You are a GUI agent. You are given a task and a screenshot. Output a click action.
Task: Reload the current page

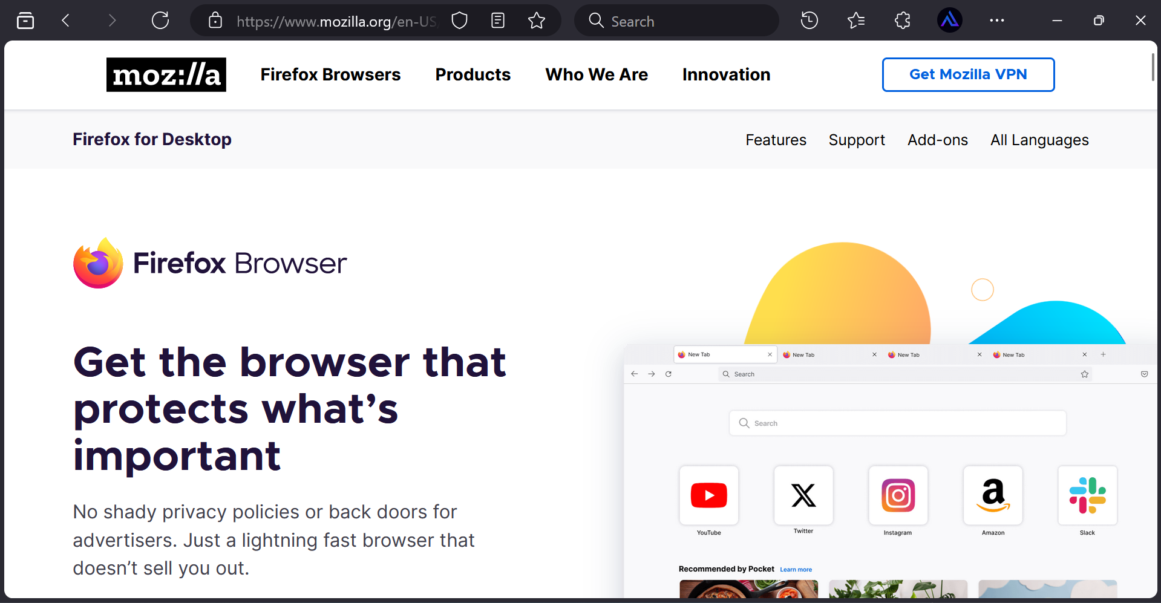pos(160,21)
